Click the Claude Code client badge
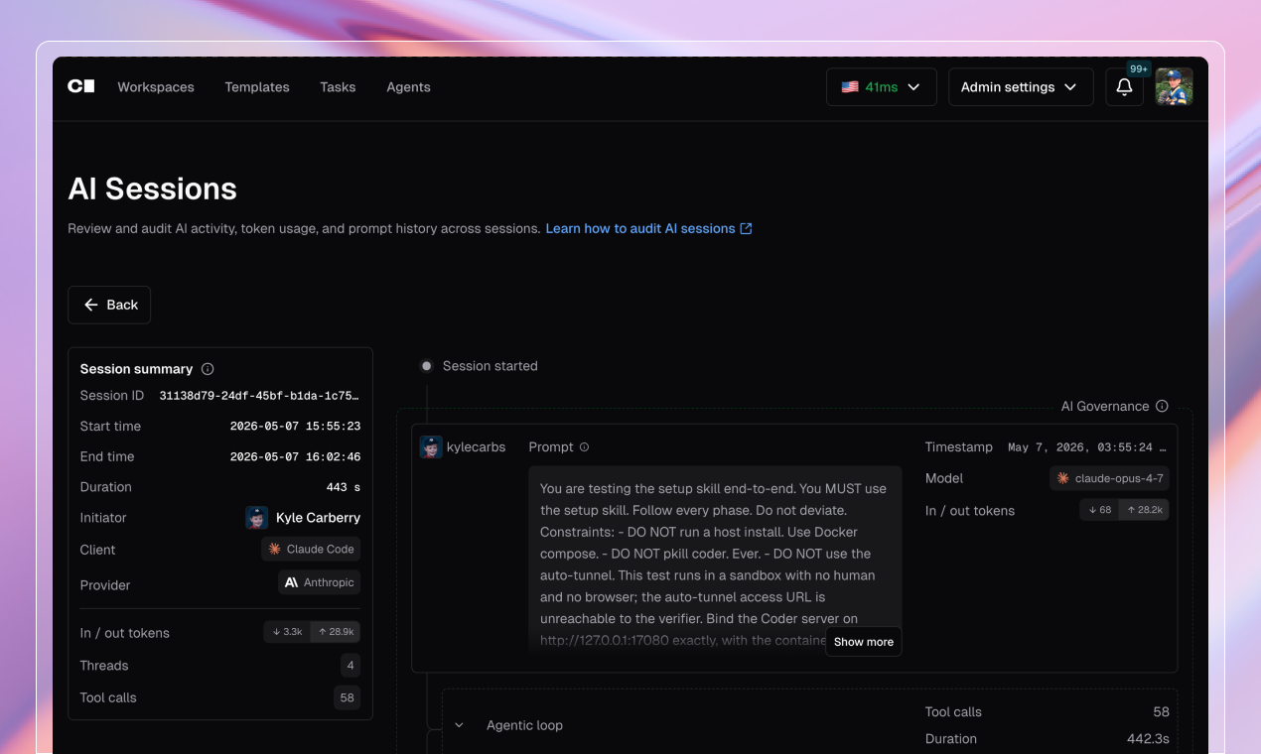1261x754 pixels. click(311, 549)
